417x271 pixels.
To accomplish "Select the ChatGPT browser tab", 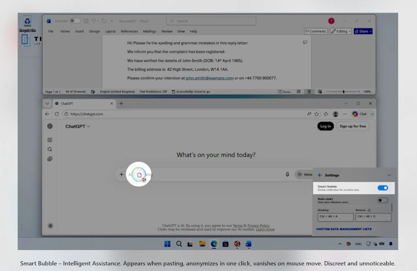I will [x=84, y=103].
